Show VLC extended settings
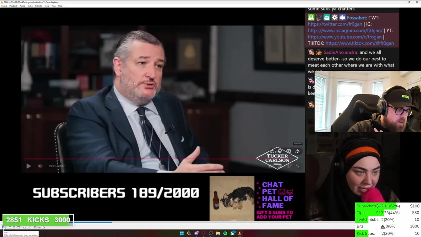The width and height of the screenshot is (421, 237). pos(29,227)
